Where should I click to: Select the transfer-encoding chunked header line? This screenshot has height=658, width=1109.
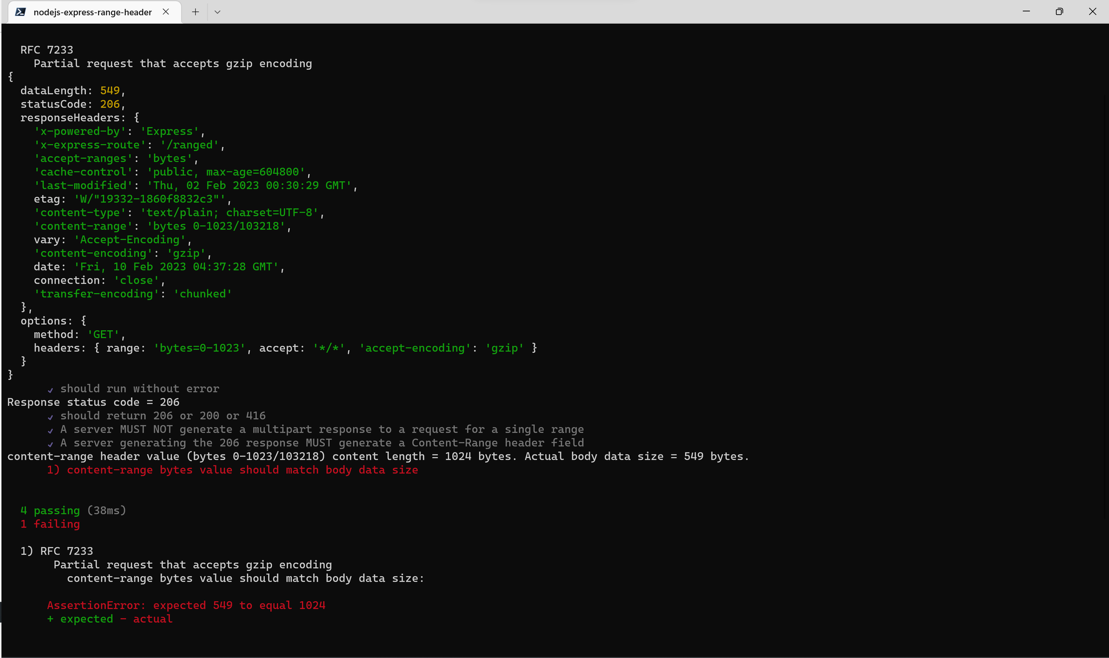[133, 293]
